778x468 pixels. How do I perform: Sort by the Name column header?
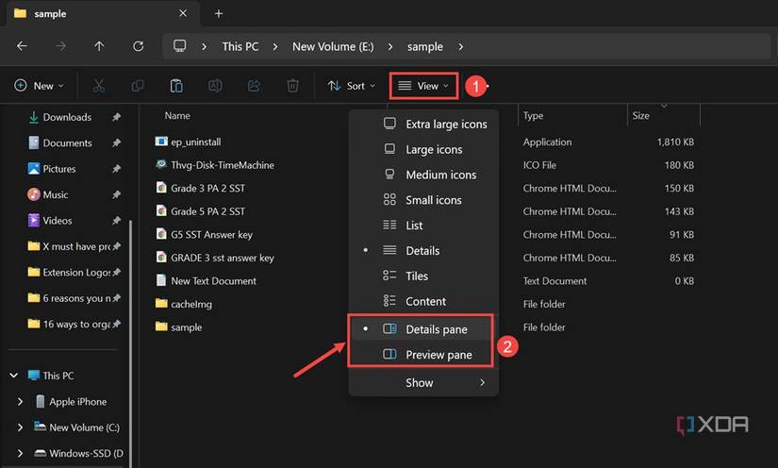pos(177,116)
